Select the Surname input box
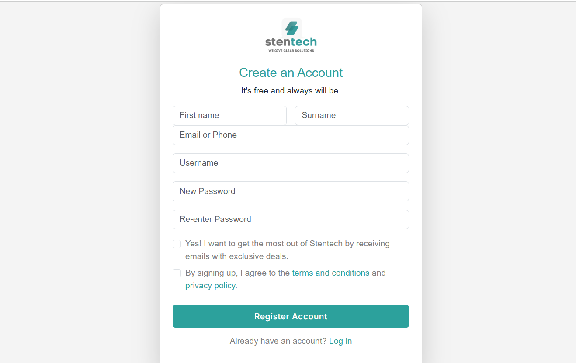This screenshot has height=363, width=576. pyautogui.click(x=352, y=115)
